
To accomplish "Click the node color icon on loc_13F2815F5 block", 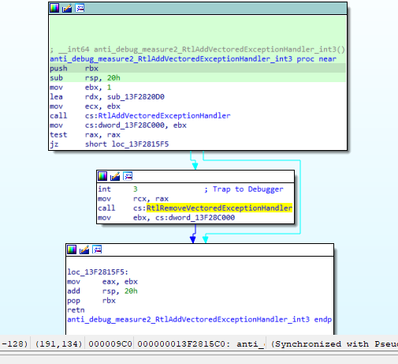I will [x=72, y=250].
